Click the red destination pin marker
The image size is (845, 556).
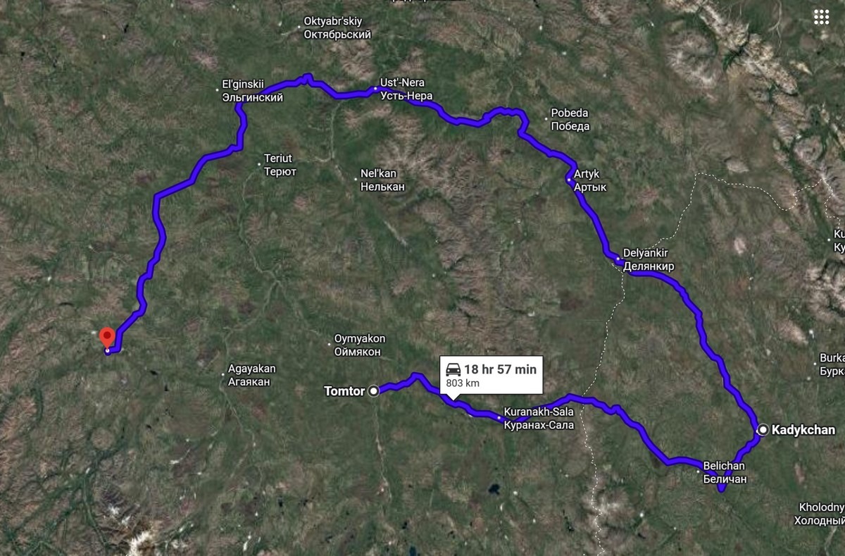[106, 338]
